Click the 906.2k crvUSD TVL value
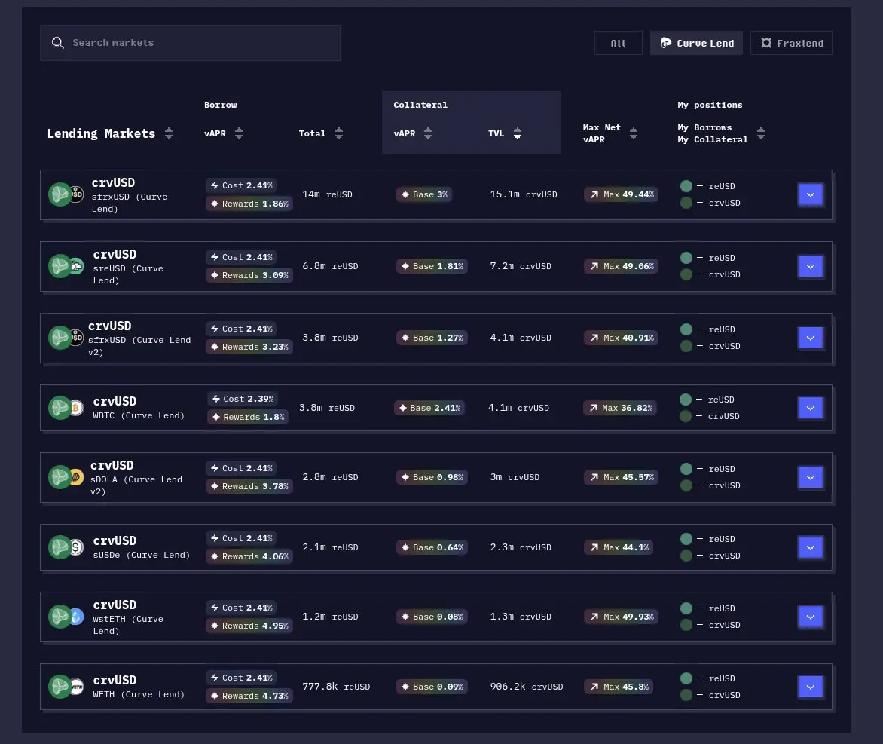883x744 pixels. point(527,687)
